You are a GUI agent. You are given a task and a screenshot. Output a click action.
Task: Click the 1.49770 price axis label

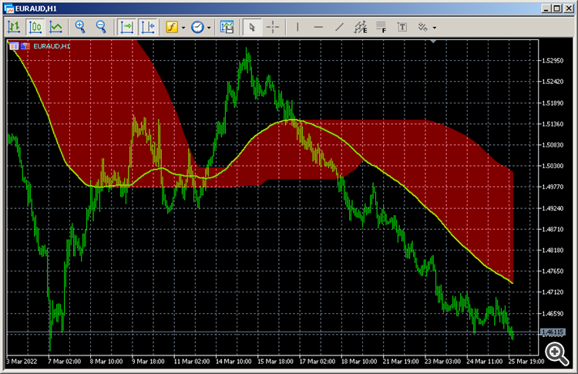click(x=553, y=187)
